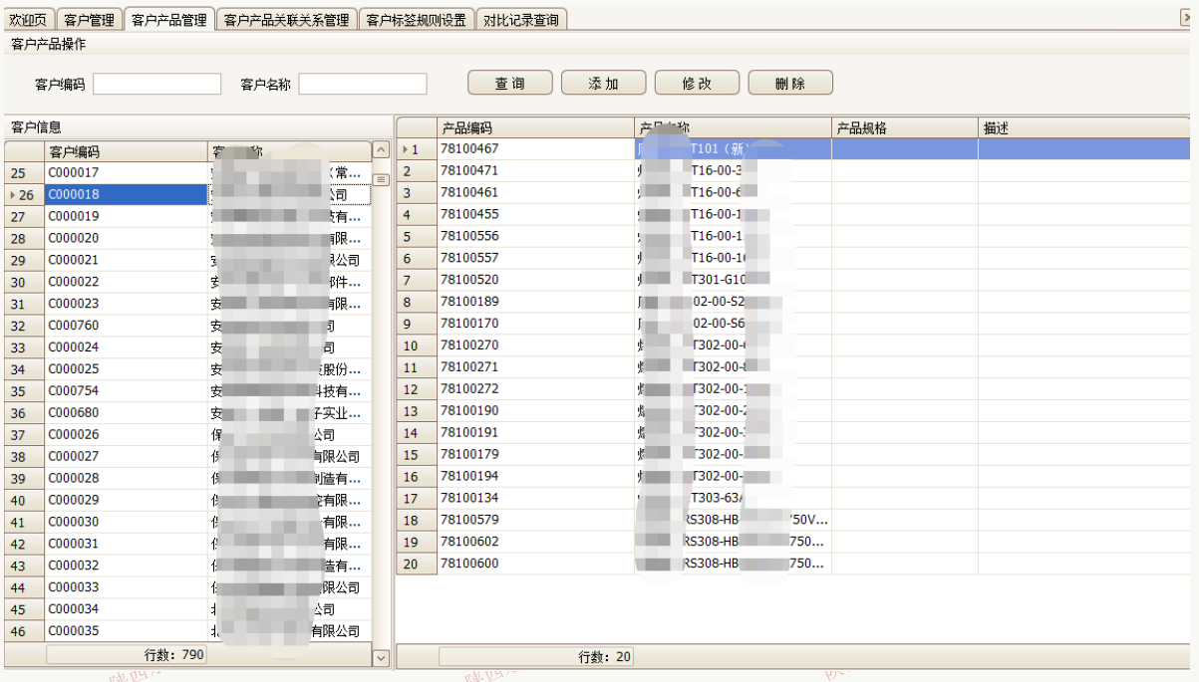
Task: Click inside the 客户名称 input field
Action: point(362,84)
